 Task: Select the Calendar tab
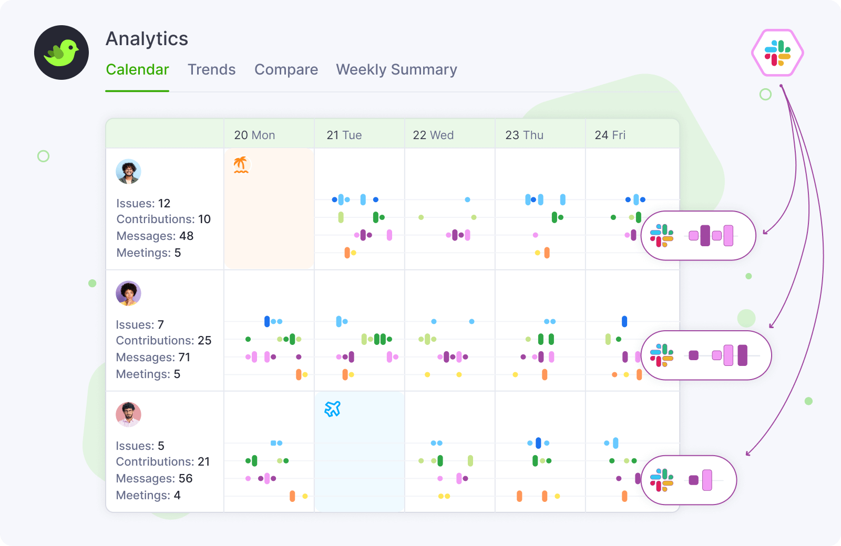click(137, 70)
